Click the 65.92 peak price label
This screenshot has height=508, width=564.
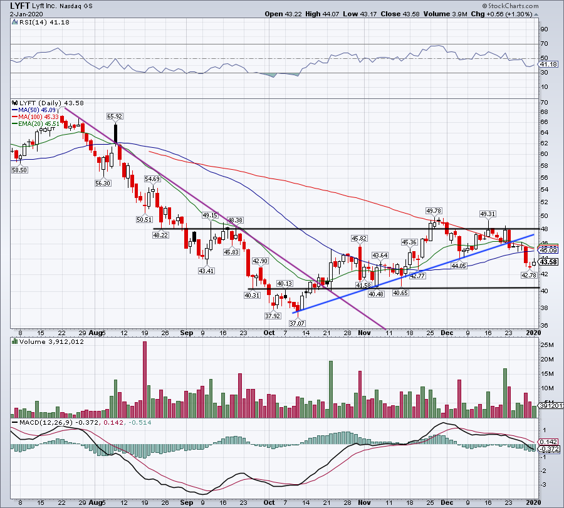pos(115,116)
